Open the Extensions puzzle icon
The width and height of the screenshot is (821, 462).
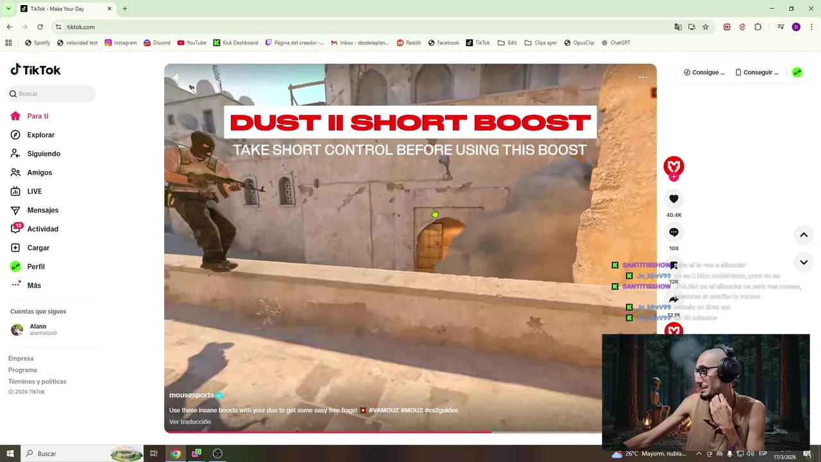click(x=758, y=27)
